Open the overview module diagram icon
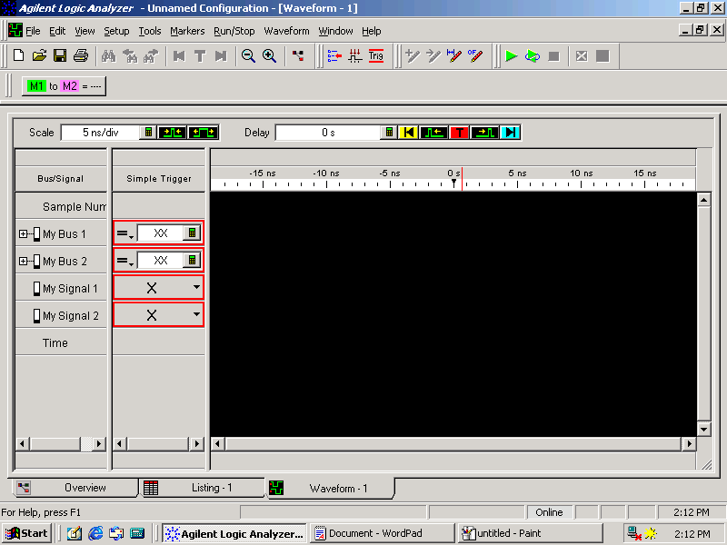The image size is (727, 545). (298, 56)
